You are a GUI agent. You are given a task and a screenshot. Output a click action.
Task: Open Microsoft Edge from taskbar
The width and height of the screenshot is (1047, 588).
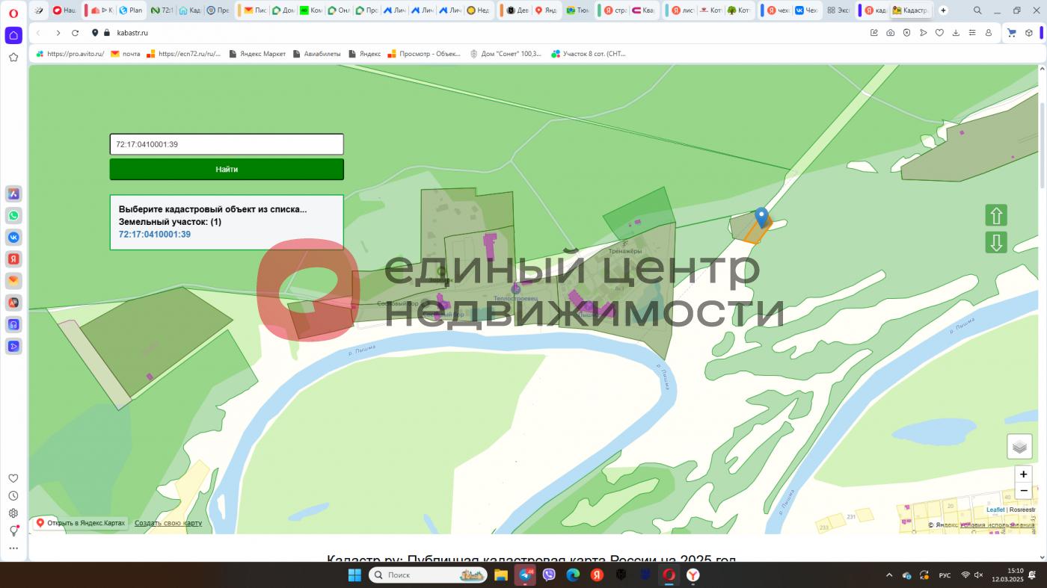pyautogui.click(x=573, y=575)
